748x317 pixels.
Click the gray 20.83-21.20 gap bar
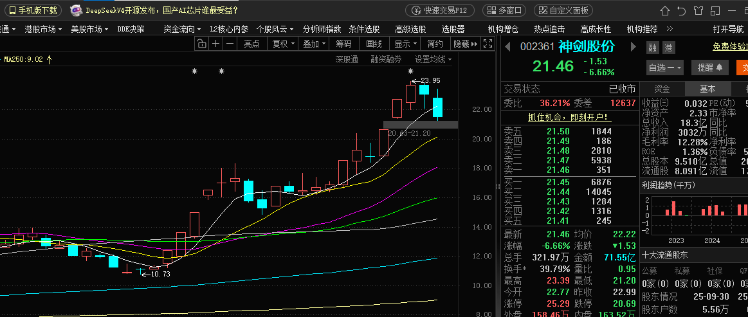420,125
